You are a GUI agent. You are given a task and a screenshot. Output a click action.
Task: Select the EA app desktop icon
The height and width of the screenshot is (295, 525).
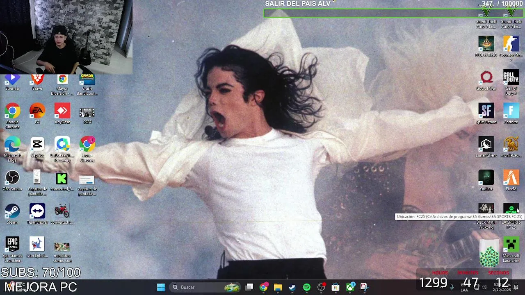click(37, 114)
